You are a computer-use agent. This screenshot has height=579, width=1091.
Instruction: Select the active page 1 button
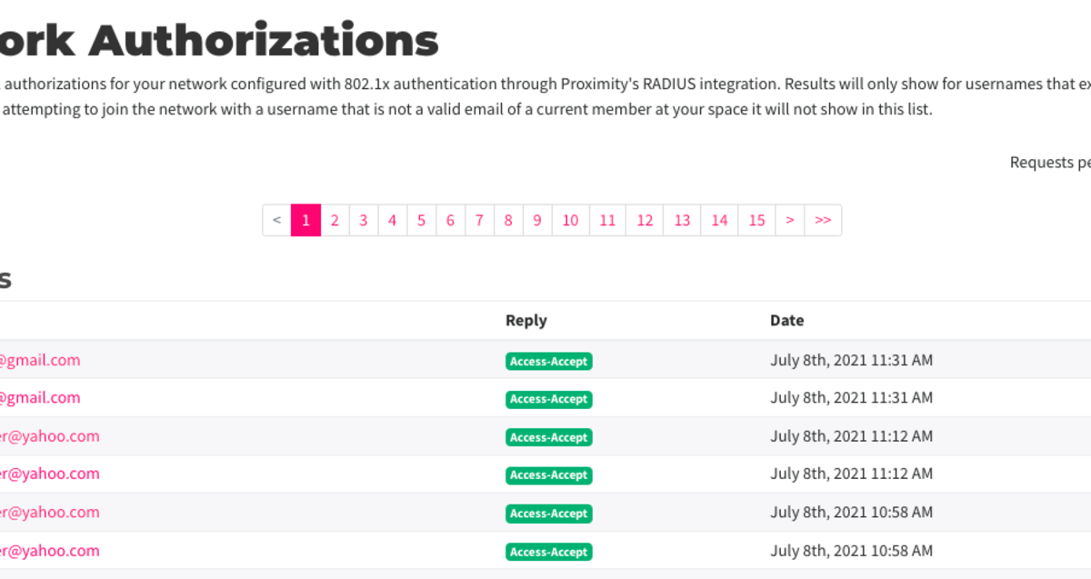305,220
